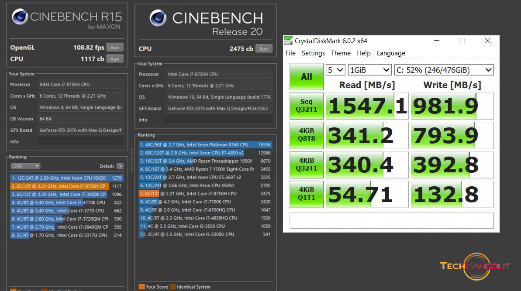The image size is (521, 291).
Task: Close the CrystalDiskMark window
Action: [x=487, y=41]
